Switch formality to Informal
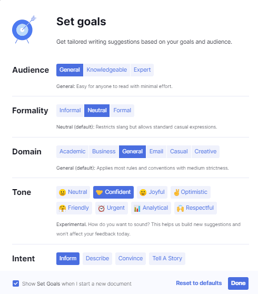Viewport: 258px width, 294px height. pos(70,111)
